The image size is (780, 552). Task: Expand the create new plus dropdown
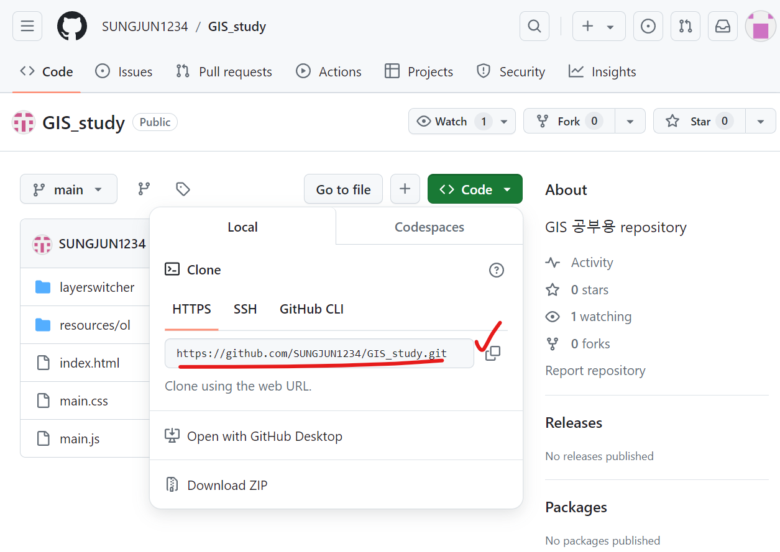point(599,26)
